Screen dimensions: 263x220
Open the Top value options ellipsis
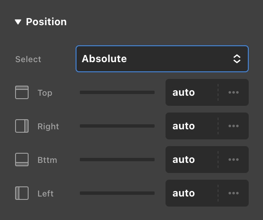pyautogui.click(x=233, y=92)
